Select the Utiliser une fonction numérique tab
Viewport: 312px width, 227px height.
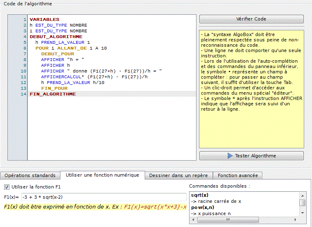click(102, 175)
